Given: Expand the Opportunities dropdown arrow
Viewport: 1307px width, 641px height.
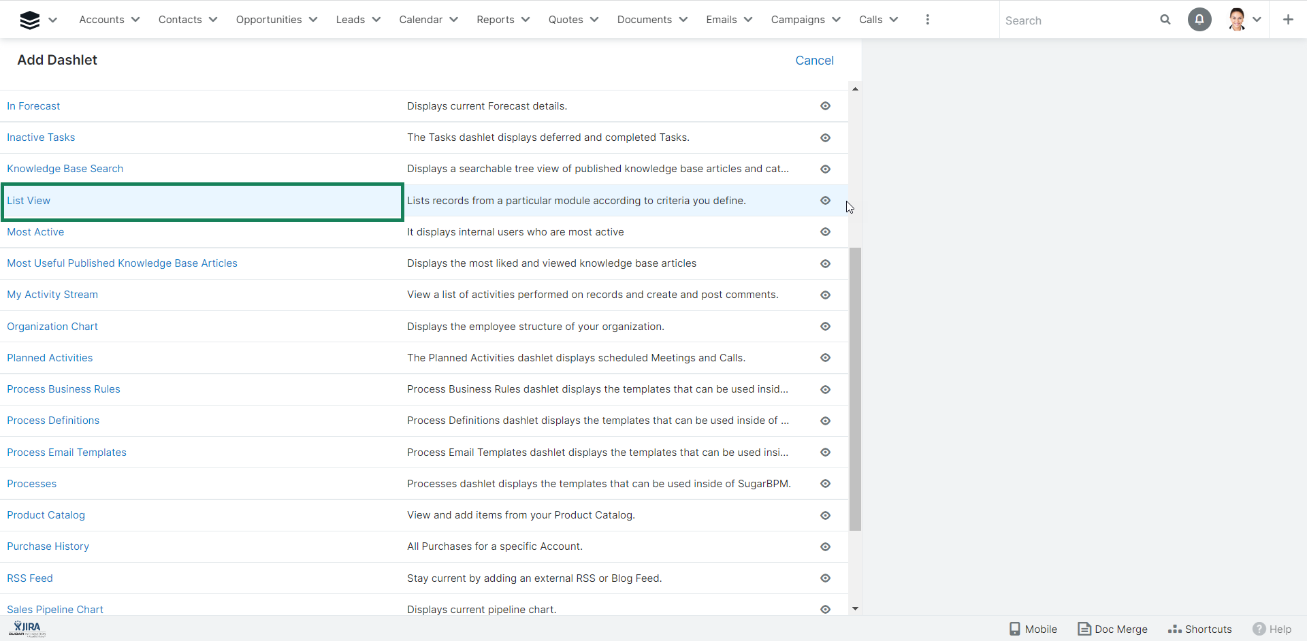Looking at the screenshot, I should [313, 20].
